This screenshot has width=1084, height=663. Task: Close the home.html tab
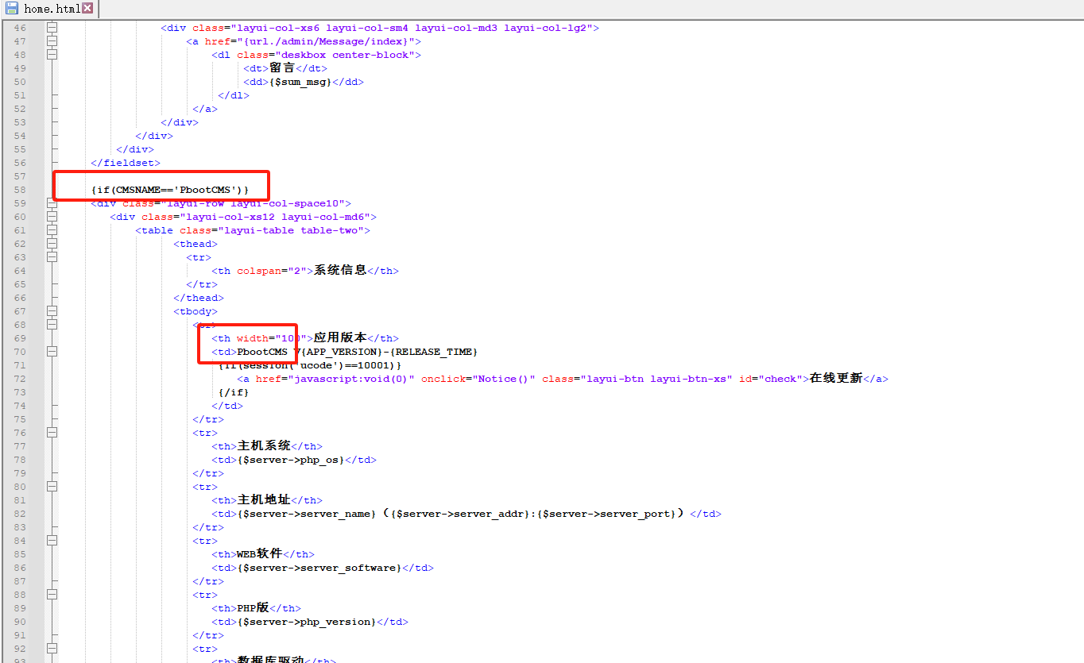click(x=87, y=9)
